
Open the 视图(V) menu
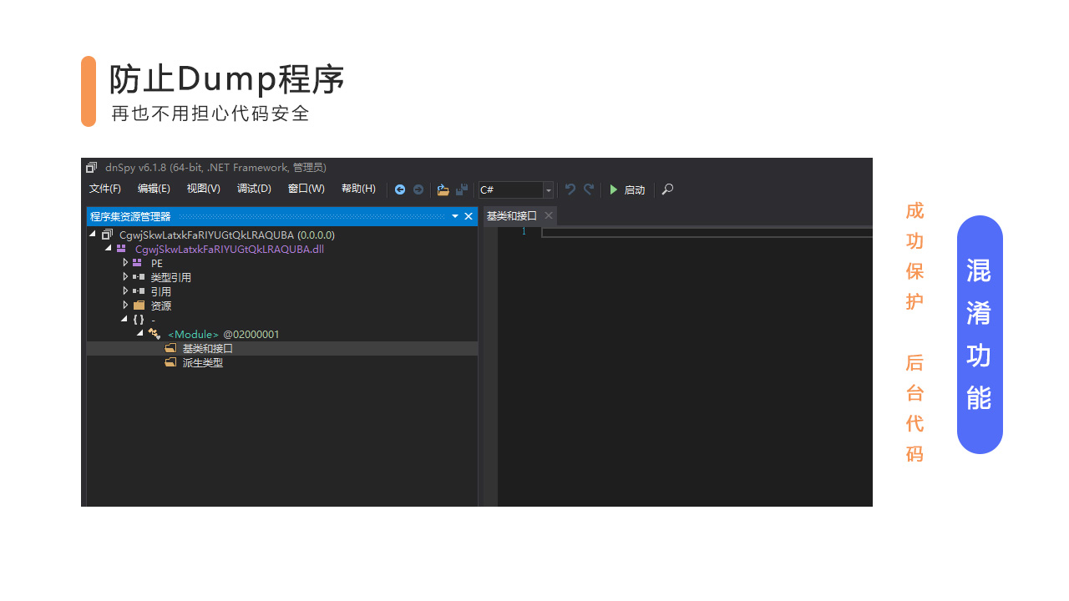(x=204, y=189)
